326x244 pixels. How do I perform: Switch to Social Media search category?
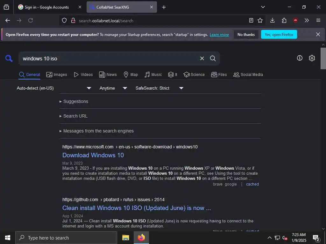click(248, 75)
